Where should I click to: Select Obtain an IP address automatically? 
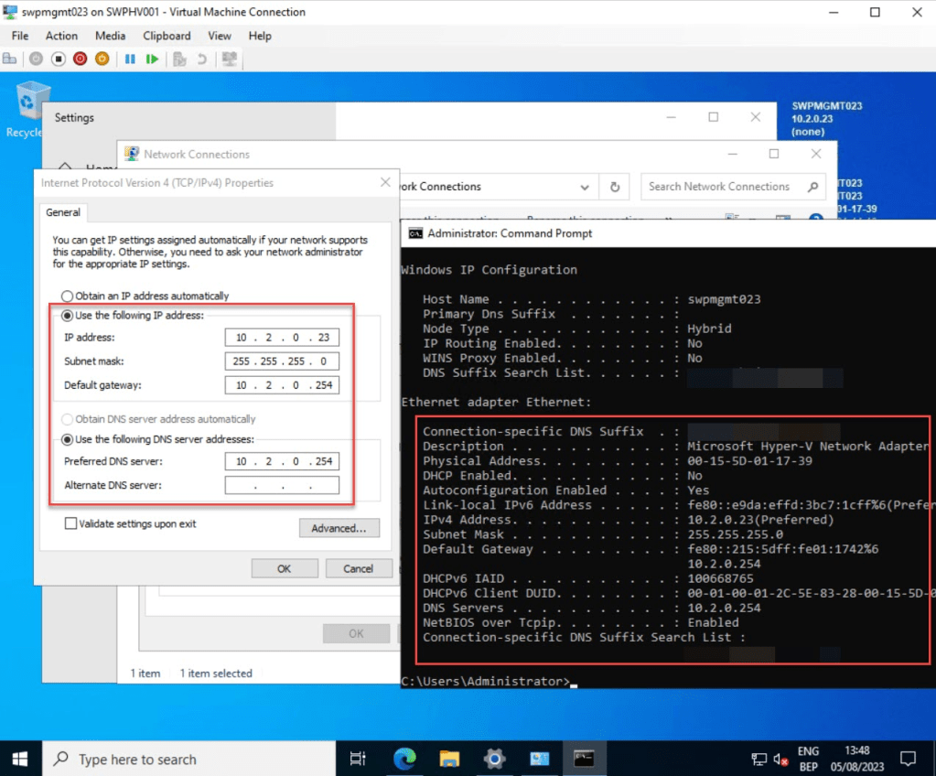(x=67, y=296)
